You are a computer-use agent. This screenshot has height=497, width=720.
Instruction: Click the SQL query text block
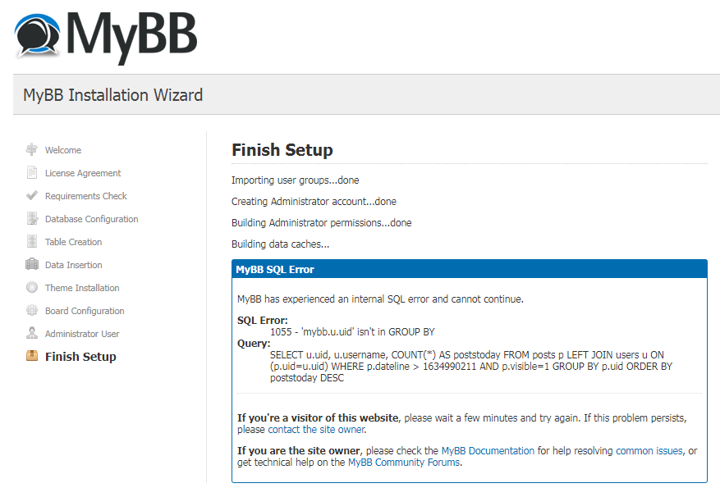pos(471,367)
